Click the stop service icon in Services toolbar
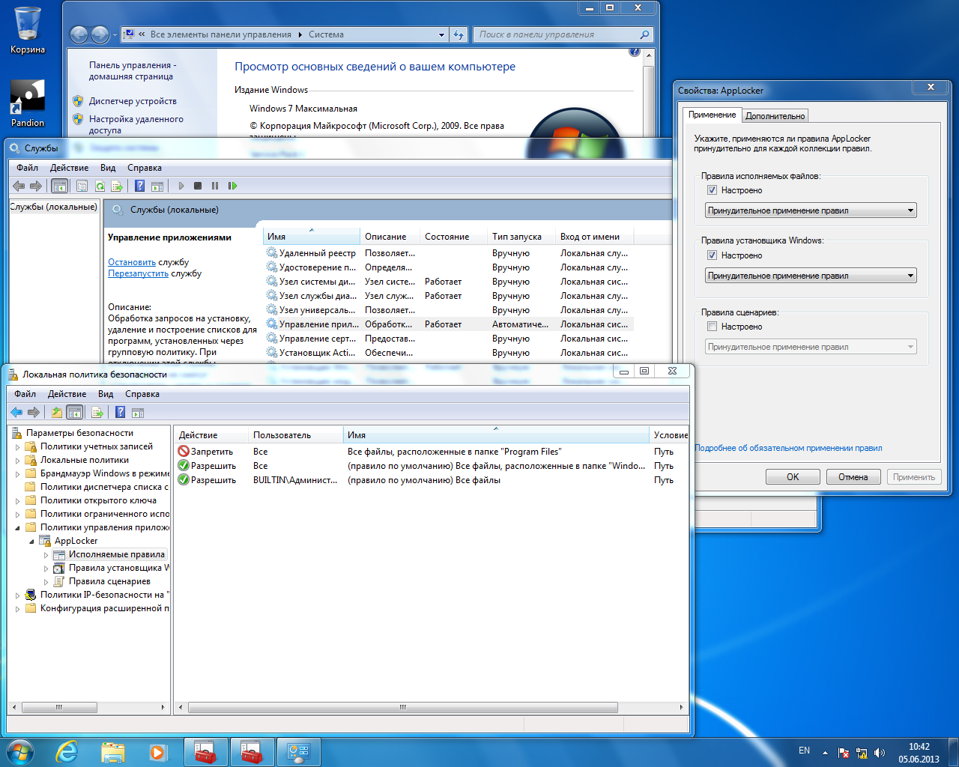This screenshot has height=767, width=959. click(198, 186)
